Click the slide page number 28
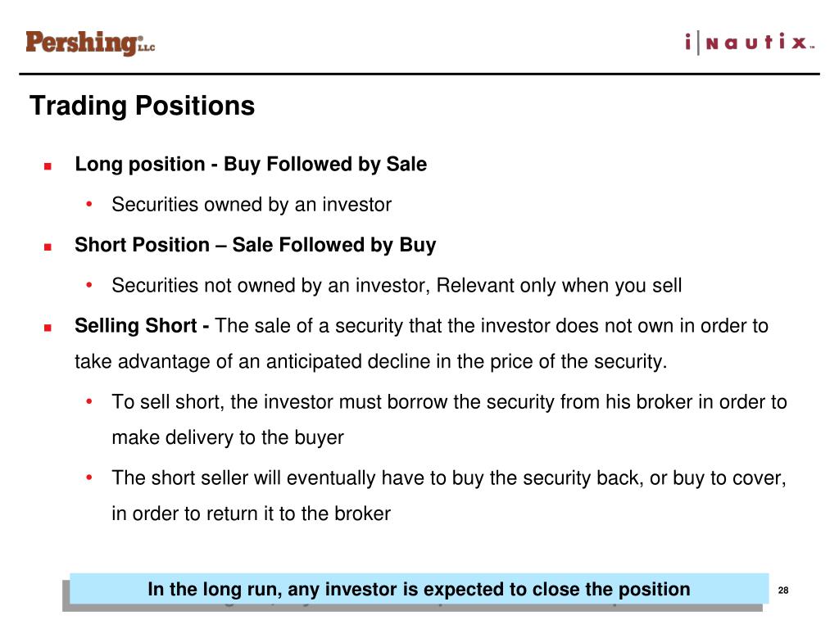 [783, 591]
